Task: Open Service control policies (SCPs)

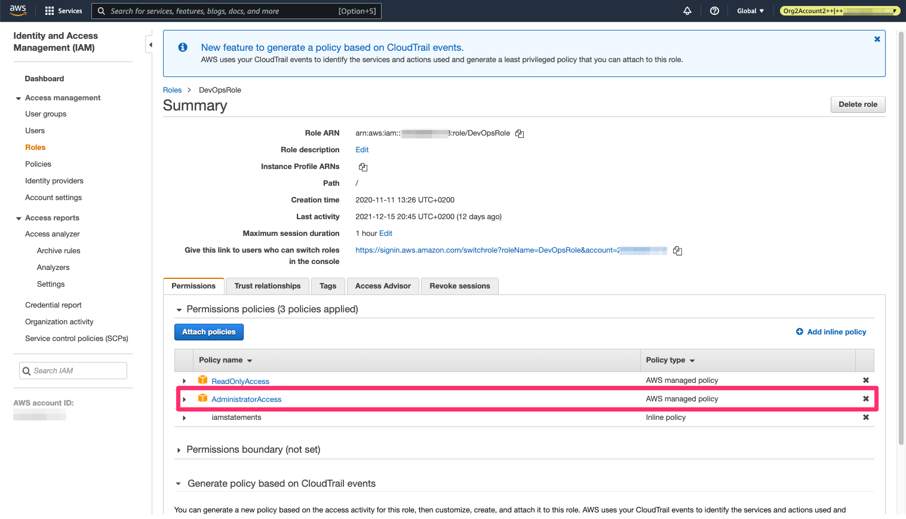Action: [76, 339]
